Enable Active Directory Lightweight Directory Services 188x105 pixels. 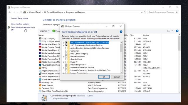coord(66,48)
